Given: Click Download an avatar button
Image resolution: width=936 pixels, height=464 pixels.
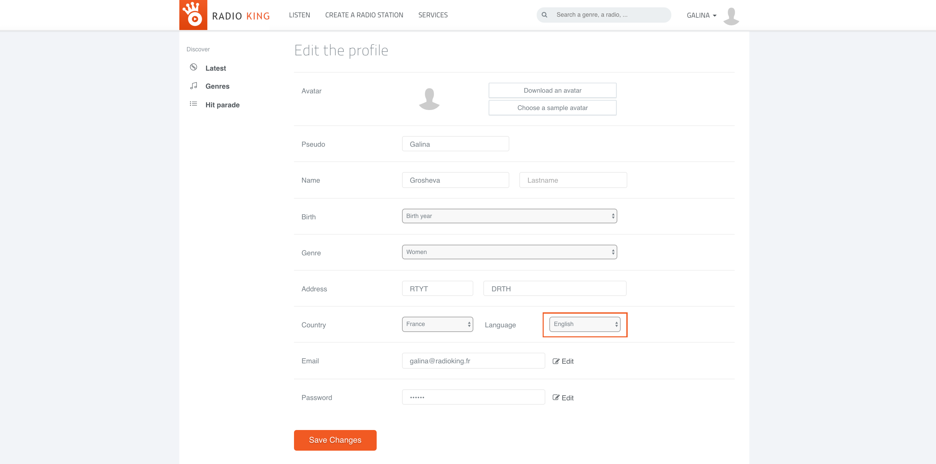Looking at the screenshot, I should [552, 90].
